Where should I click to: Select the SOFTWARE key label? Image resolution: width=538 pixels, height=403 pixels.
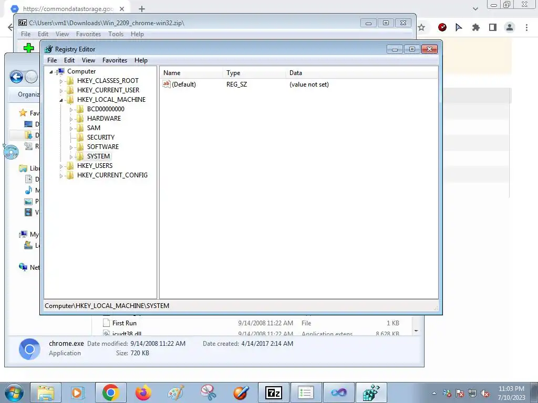pos(103,147)
